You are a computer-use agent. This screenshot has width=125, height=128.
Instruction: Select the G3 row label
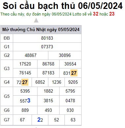pyautogui.click(x=7, y=68)
